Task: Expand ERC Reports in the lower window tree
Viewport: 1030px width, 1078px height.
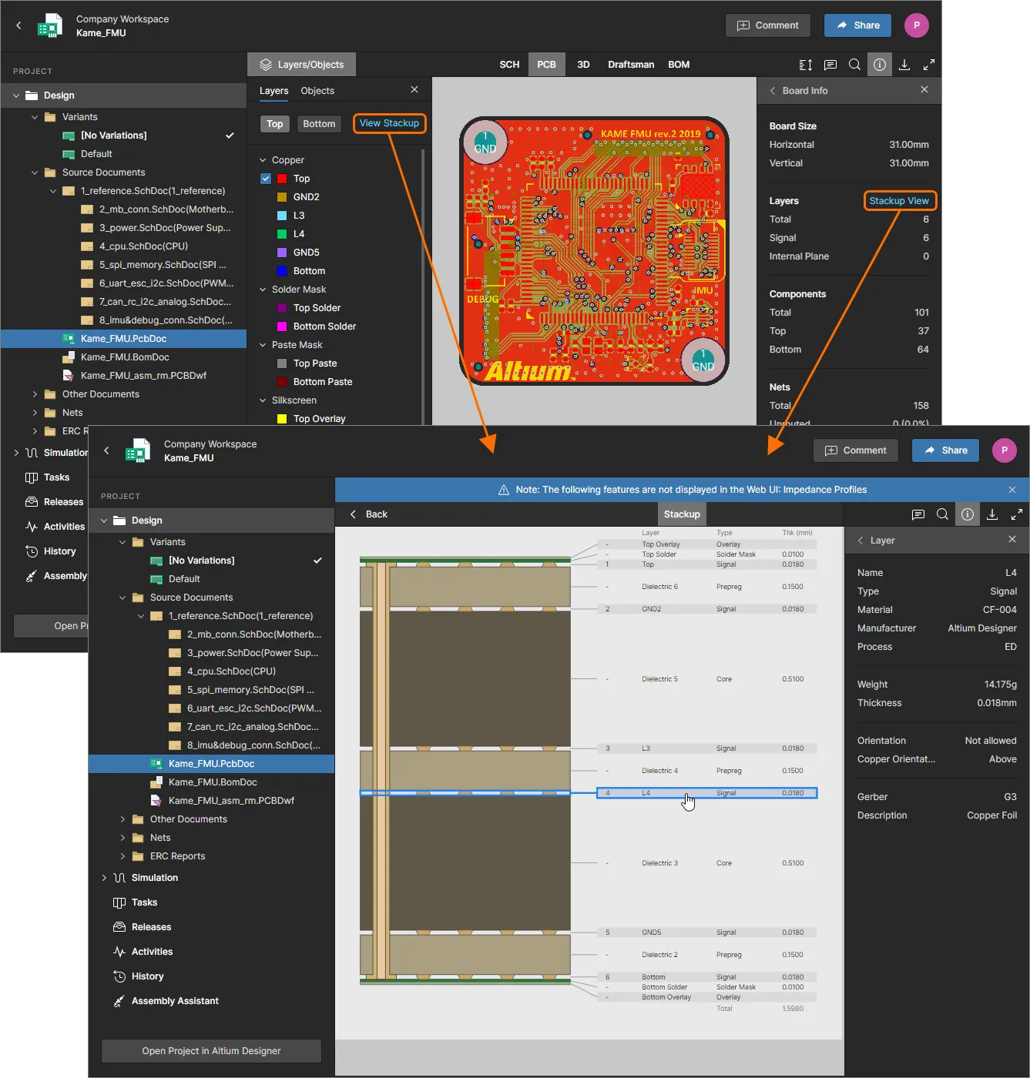Action: coord(122,856)
